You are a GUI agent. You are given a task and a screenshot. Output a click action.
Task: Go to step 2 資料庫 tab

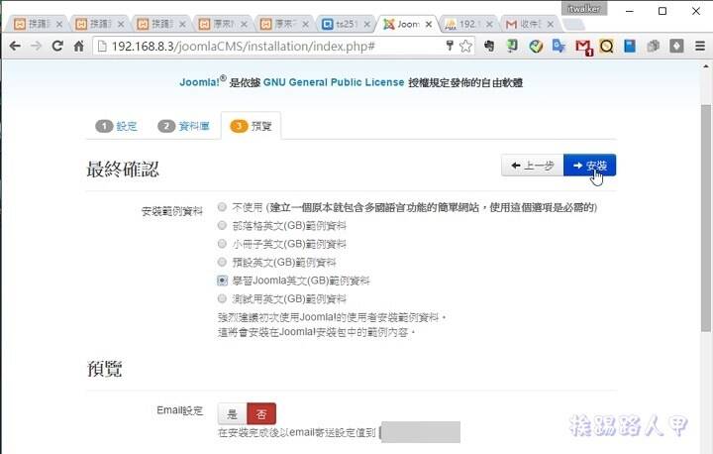click(x=183, y=126)
